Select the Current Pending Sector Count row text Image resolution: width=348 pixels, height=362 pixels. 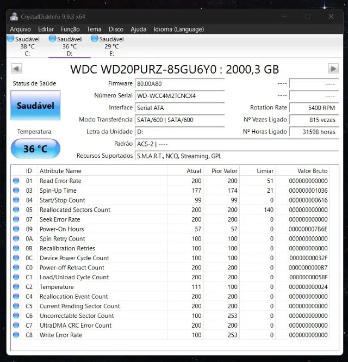coord(80,306)
